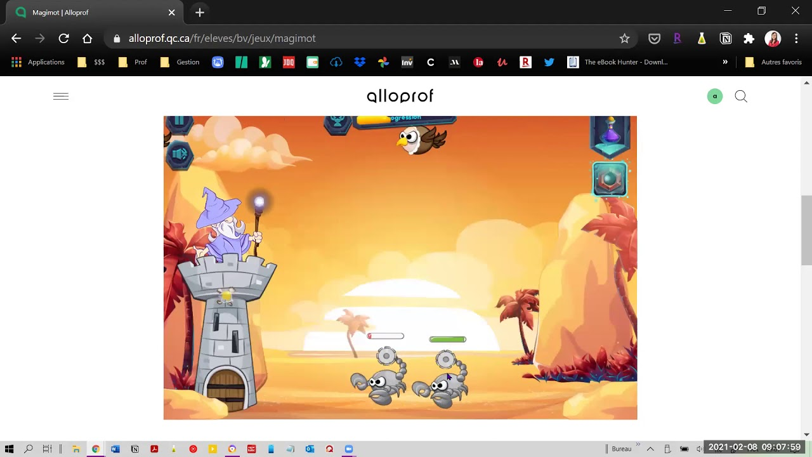Open the Prof bookmarks folder
This screenshot has height=457, width=812.
pos(133,62)
